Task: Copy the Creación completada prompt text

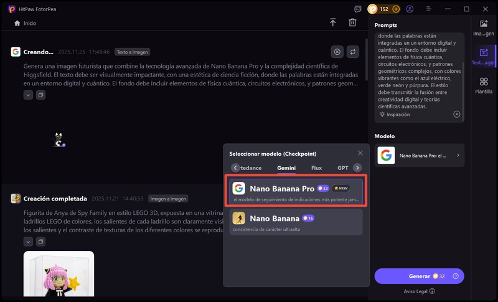Action: pos(40,242)
